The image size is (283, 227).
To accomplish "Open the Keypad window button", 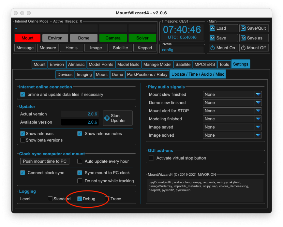I will [145, 48].
